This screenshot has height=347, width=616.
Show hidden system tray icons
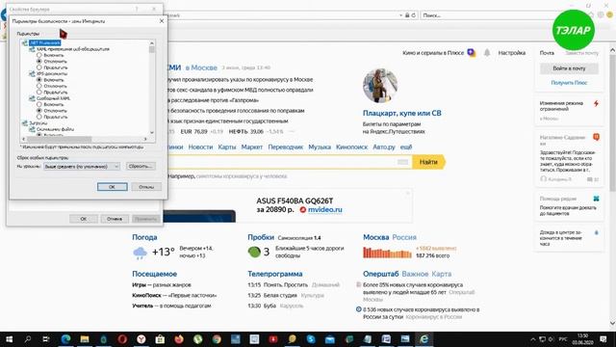pos(532,339)
